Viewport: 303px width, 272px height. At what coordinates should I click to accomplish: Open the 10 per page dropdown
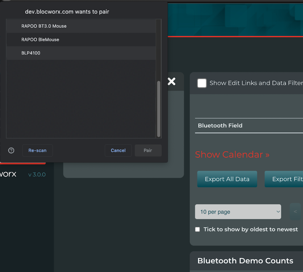tap(238, 212)
